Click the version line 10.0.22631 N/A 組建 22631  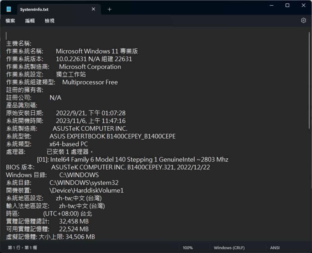[x=94, y=59]
